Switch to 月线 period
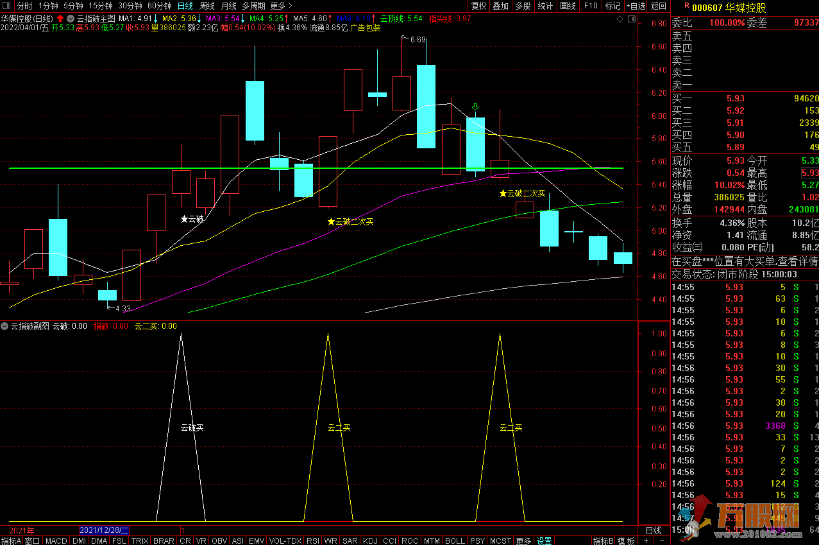Image resolution: width=819 pixels, height=545 pixels. tap(229, 6)
